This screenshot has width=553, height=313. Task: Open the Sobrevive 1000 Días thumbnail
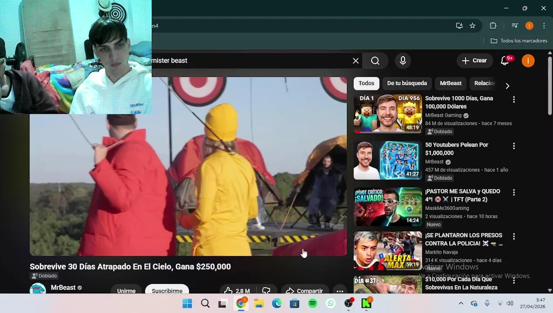[x=388, y=114]
